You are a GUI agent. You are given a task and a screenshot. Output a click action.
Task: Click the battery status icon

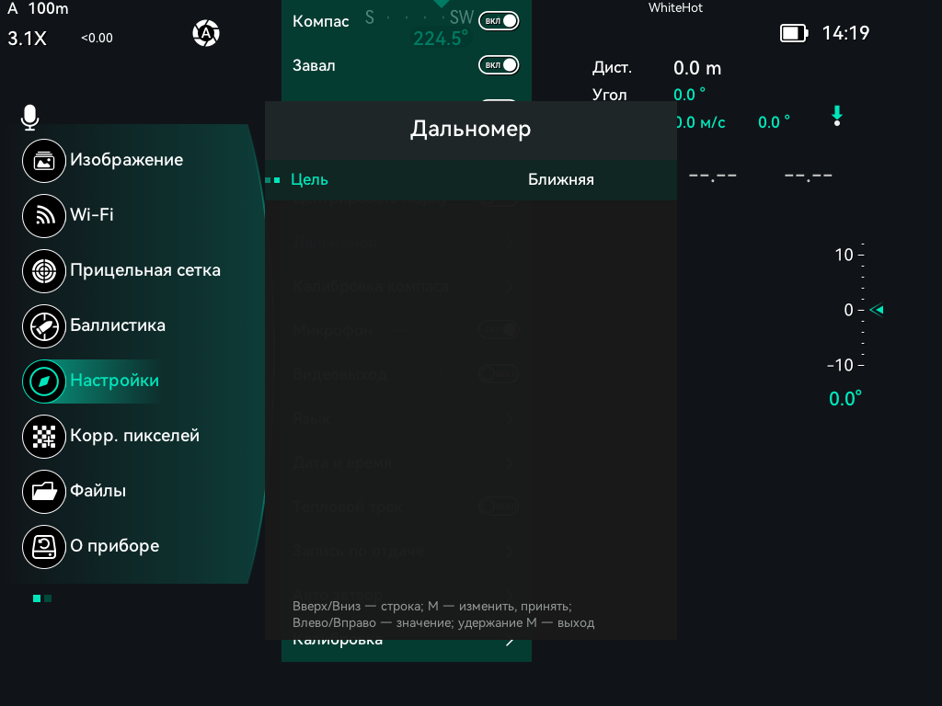click(794, 33)
